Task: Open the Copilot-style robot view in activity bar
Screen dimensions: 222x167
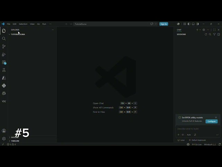Action: 4,94
